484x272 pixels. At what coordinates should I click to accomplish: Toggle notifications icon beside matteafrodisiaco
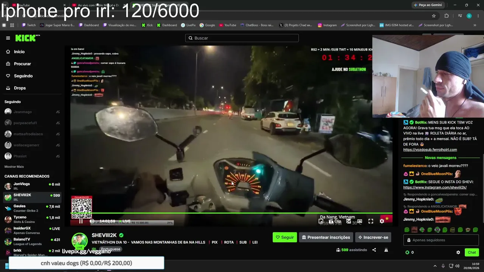click(58, 134)
